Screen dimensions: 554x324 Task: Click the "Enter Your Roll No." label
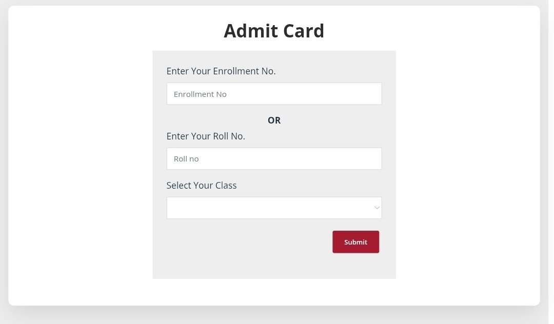(206, 136)
